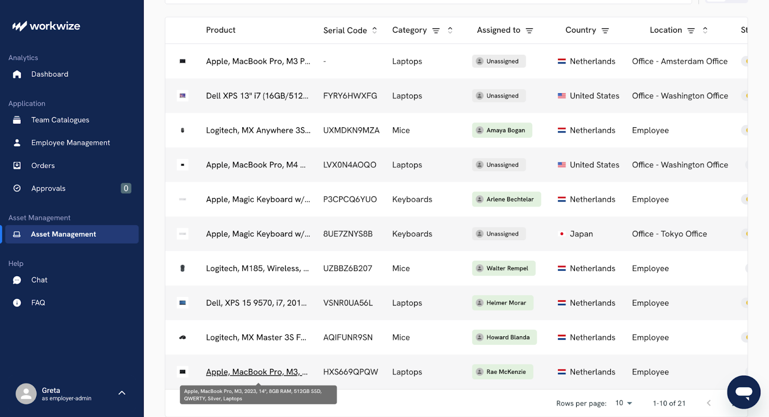The image size is (769, 417).
Task: Open the Location column filter
Action: [691, 31]
